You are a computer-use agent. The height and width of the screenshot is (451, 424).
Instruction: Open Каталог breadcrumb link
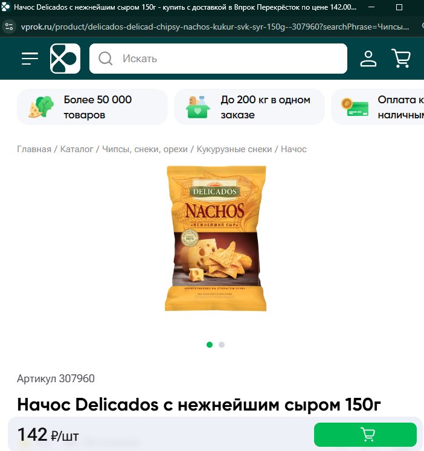77,149
